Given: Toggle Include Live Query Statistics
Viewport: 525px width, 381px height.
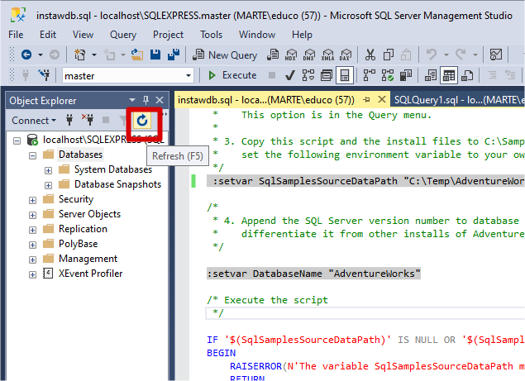Looking at the screenshot, I should [x=388, y=75].
